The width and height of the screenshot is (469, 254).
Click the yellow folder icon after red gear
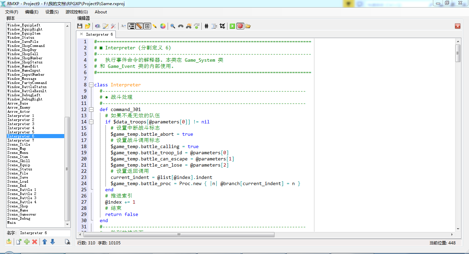click(x=248, y=26)
